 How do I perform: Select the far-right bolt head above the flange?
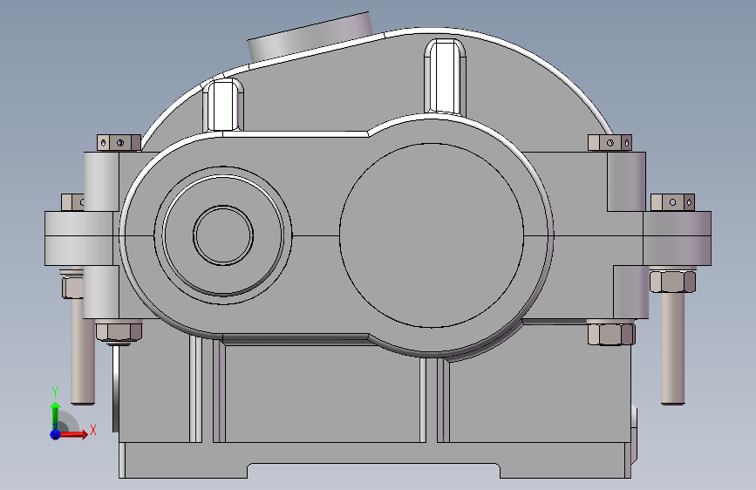pyautogui.click(x=672, y=202)
